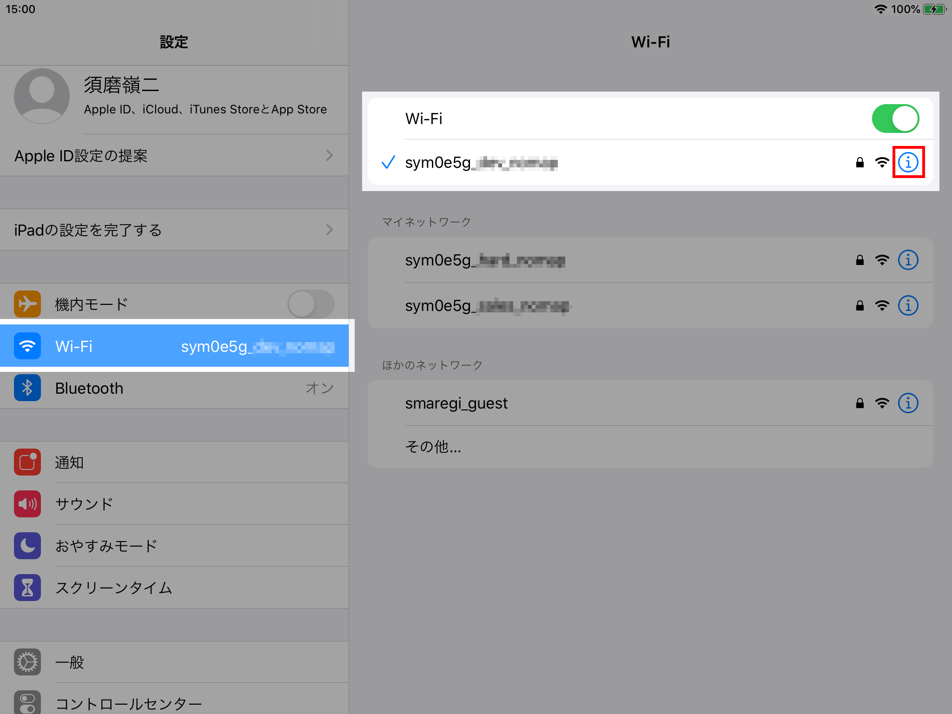This screenshot has height=714, width=952.
Task: Tap info icon for connected sym0e5g network
Action: click(908, 162)
